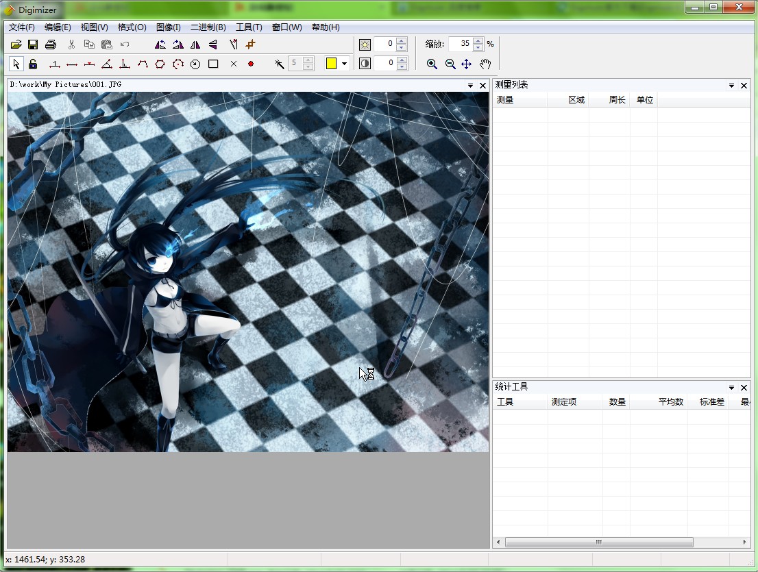Click the 缩放 zoom percentage input field
This screenshot has height=572, width=758.
tap(460, 44)
